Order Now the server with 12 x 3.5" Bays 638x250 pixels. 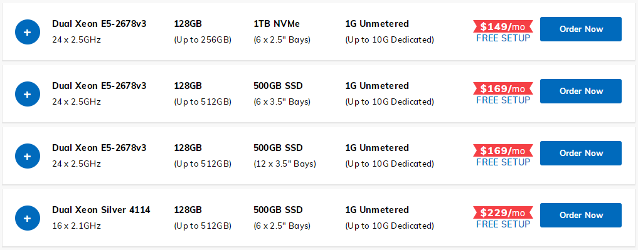pos(581,154)
